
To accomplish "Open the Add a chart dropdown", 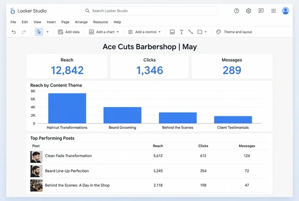I will point(104,32).
